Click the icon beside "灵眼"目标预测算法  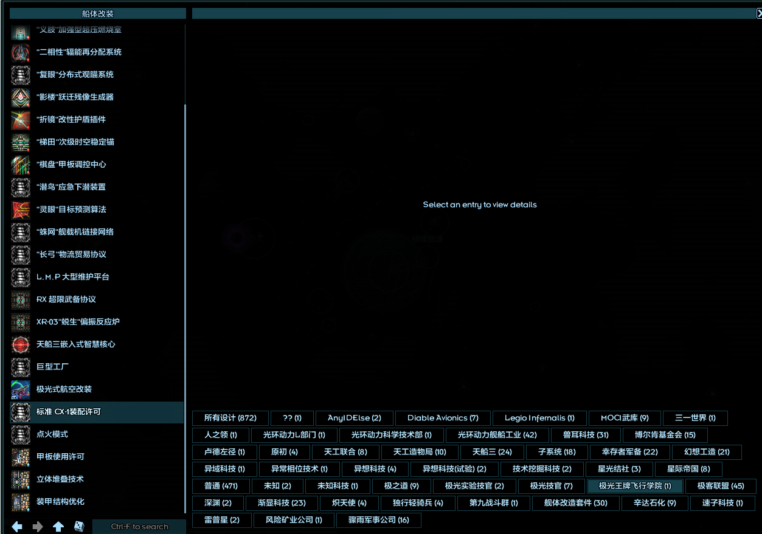21,210
